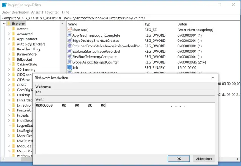Open the Hilfe menu
Screen dimensions: 241x166
tap(66, 12)
